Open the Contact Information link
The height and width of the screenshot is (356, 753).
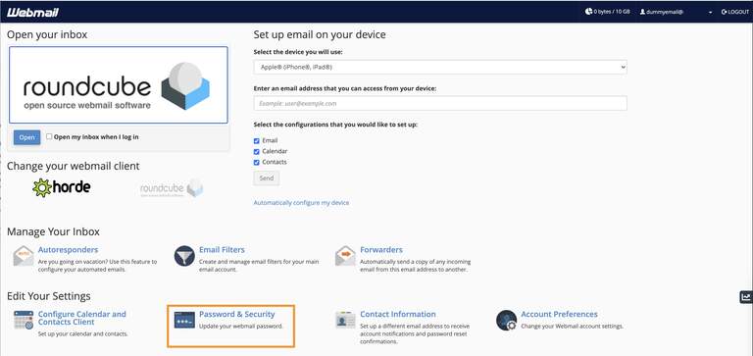398,314
